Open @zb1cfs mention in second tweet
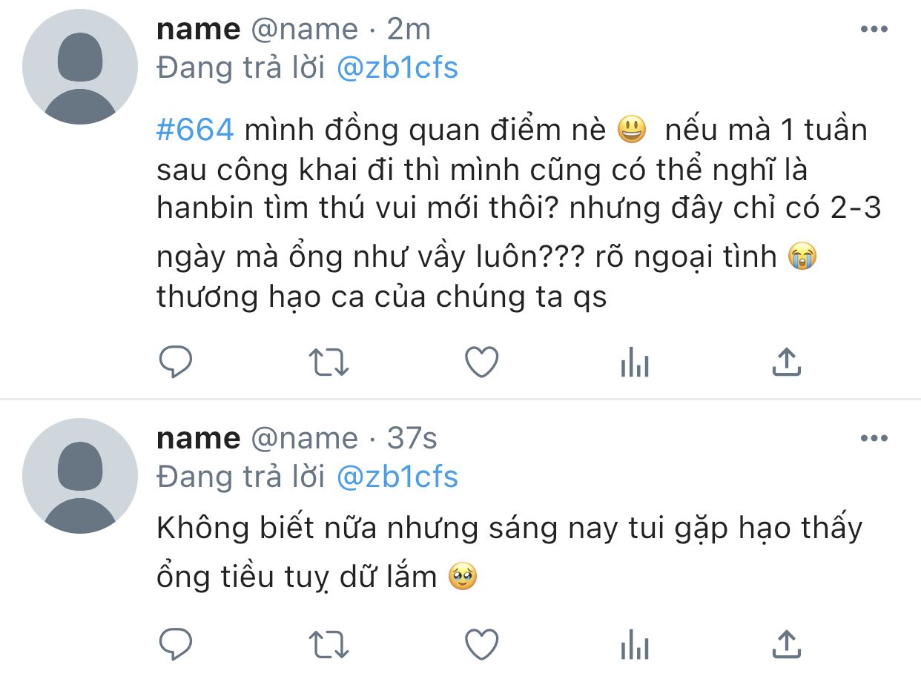The width and height of the screenshot is (921, 679). [x=397, y=477]
